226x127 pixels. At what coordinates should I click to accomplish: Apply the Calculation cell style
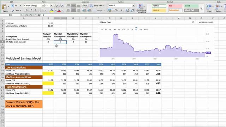[175, 10]
